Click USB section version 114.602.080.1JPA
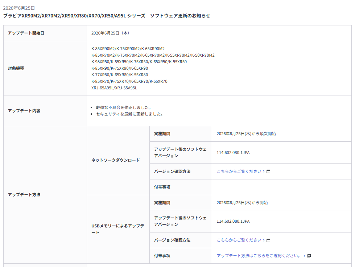The image size is (355, 267). tap(233, 221)
